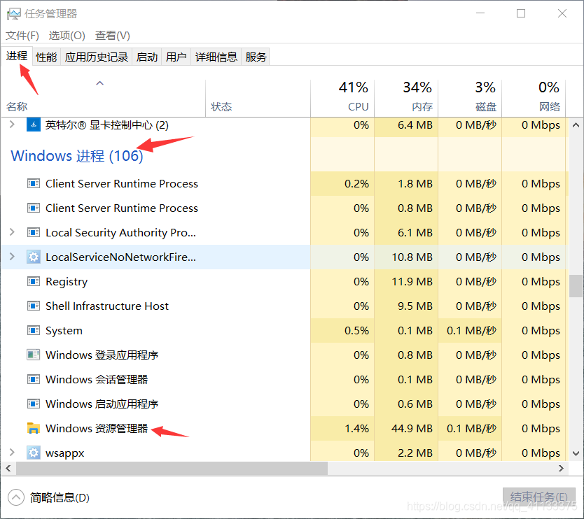Click the 44.9 MB memory cell

point(406,428)
